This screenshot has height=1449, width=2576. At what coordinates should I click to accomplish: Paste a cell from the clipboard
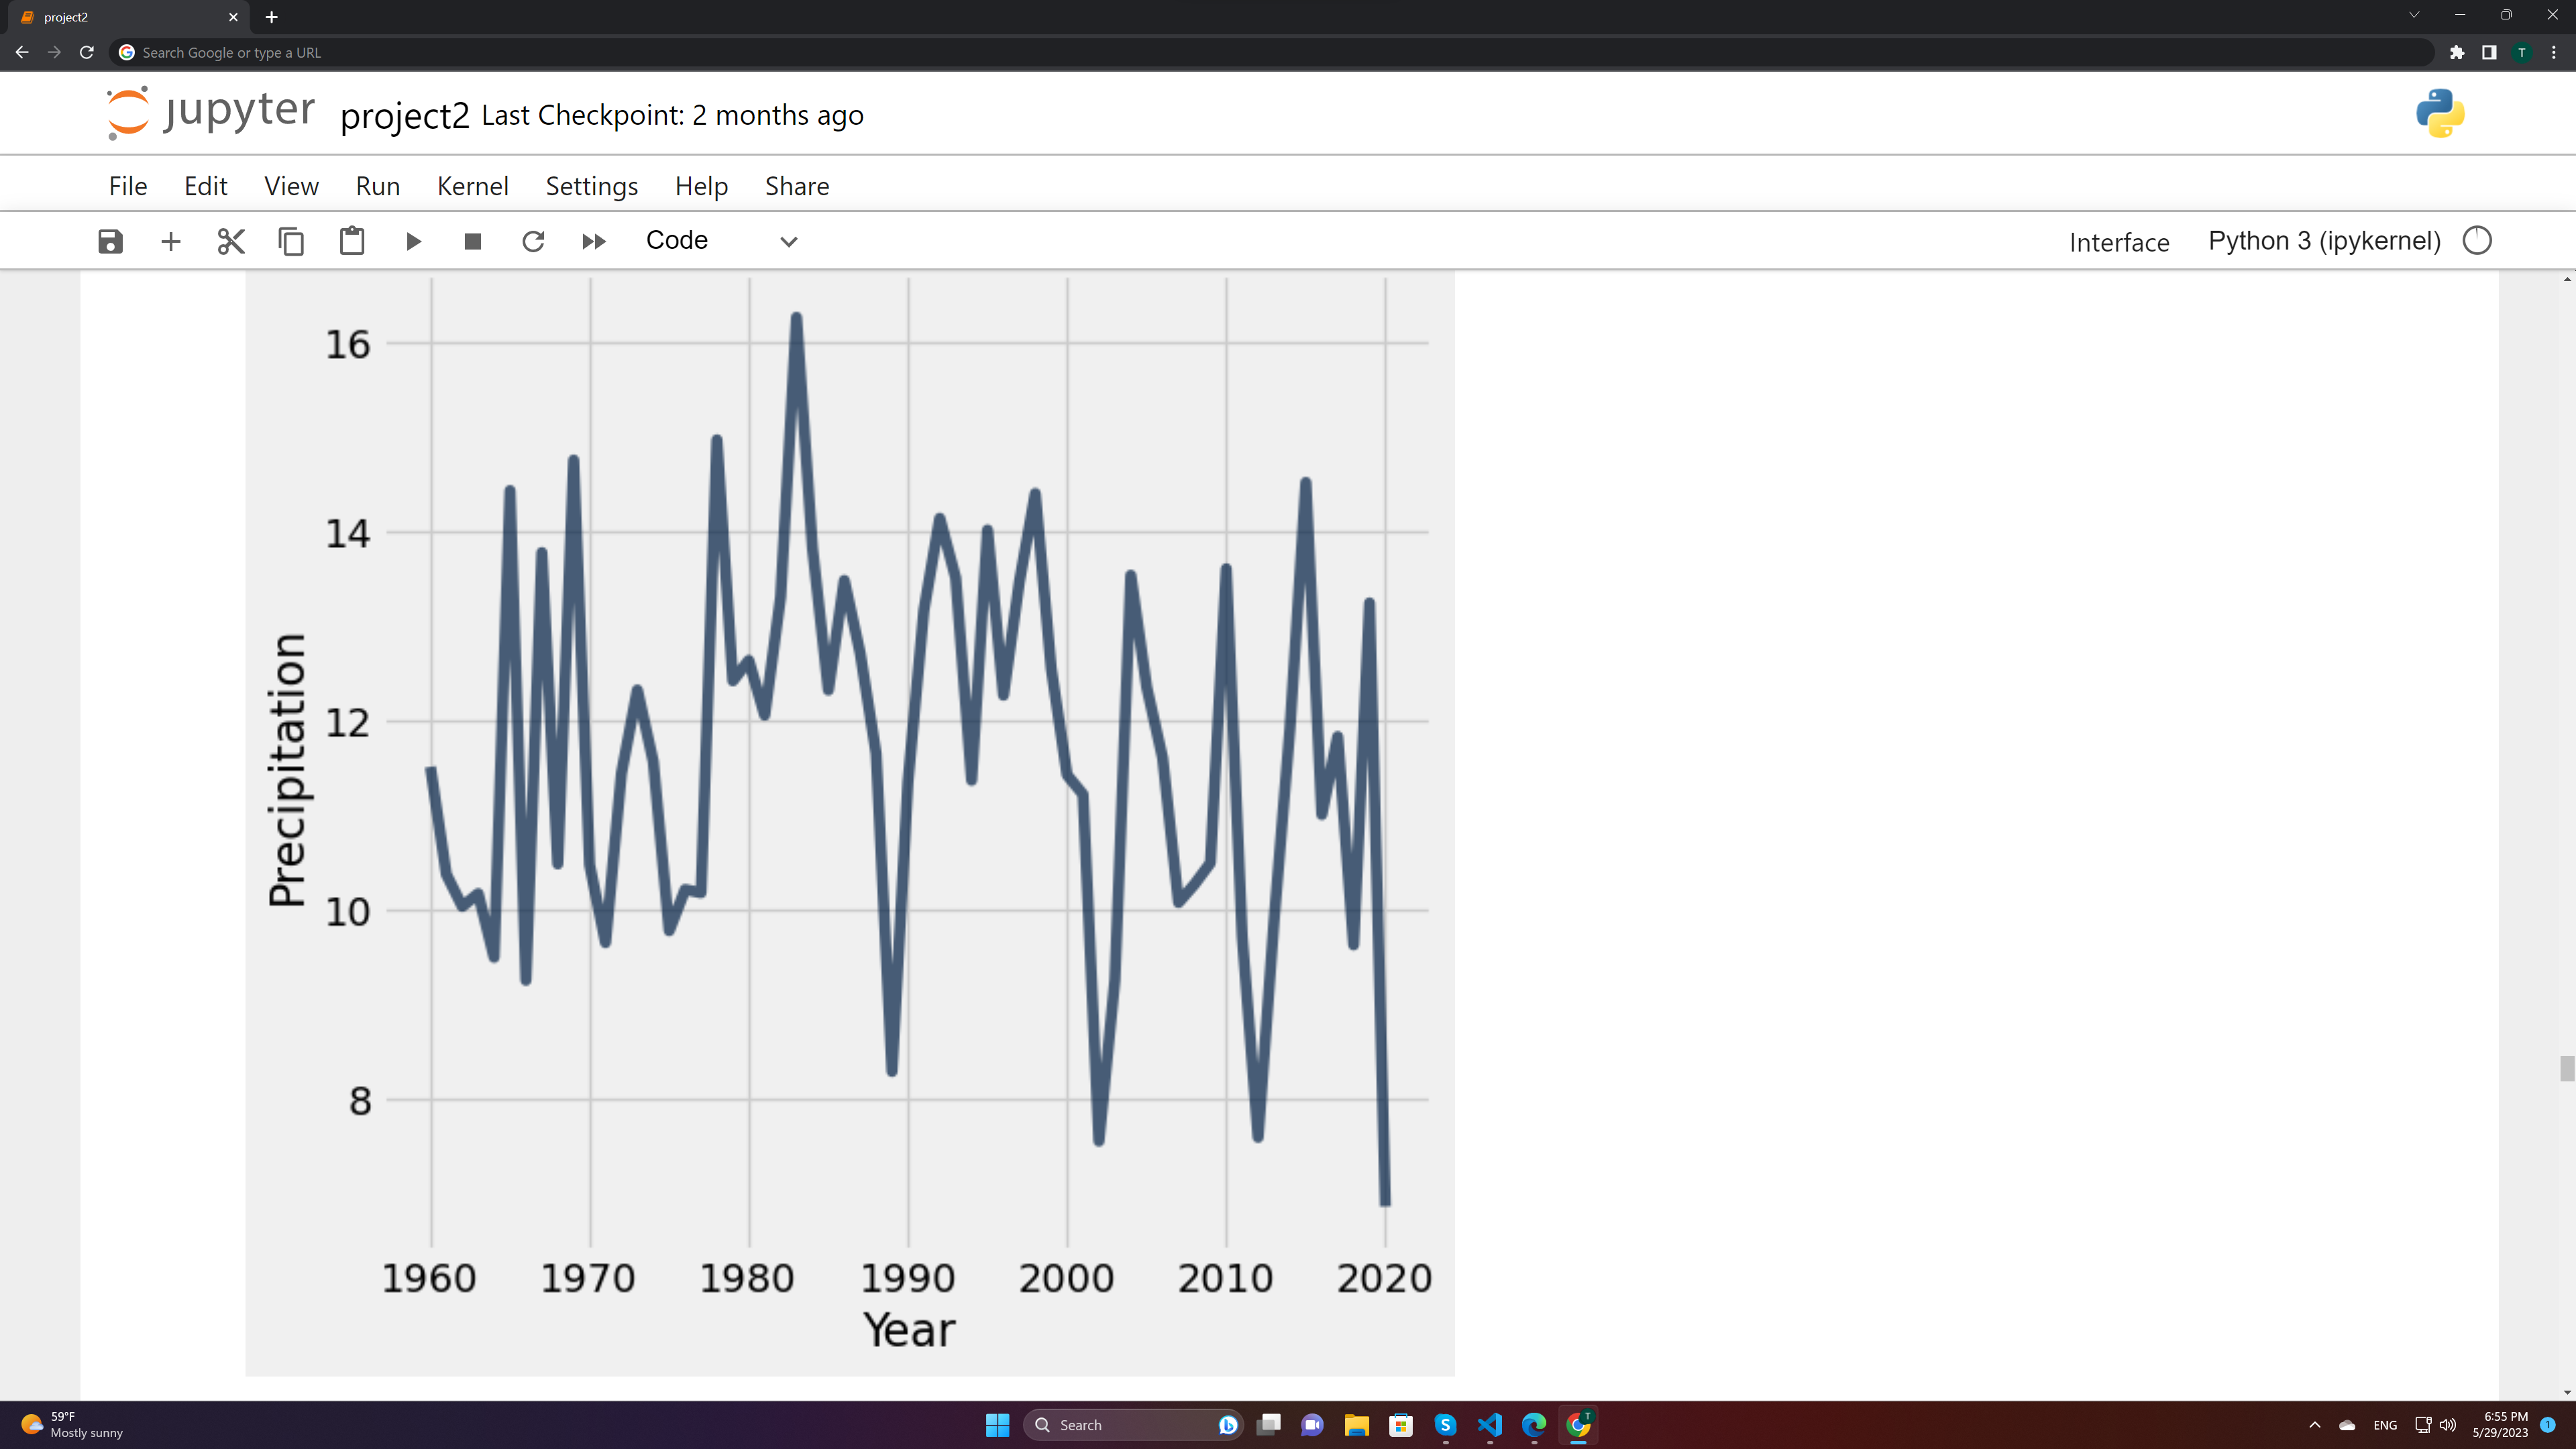pyautogui.click(x=352, y=241)
